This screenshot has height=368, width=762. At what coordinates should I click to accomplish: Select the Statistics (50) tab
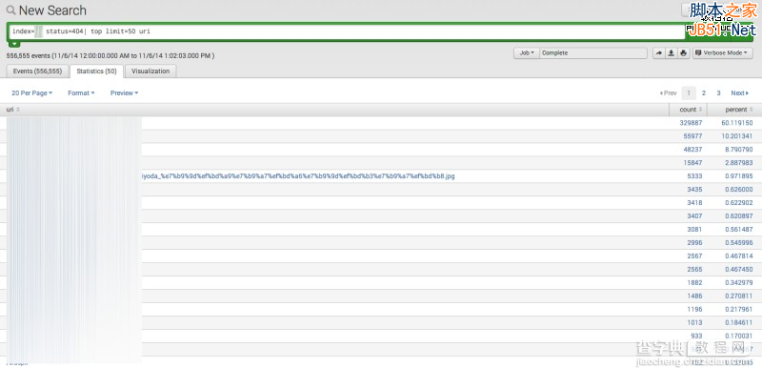[96, 71]
